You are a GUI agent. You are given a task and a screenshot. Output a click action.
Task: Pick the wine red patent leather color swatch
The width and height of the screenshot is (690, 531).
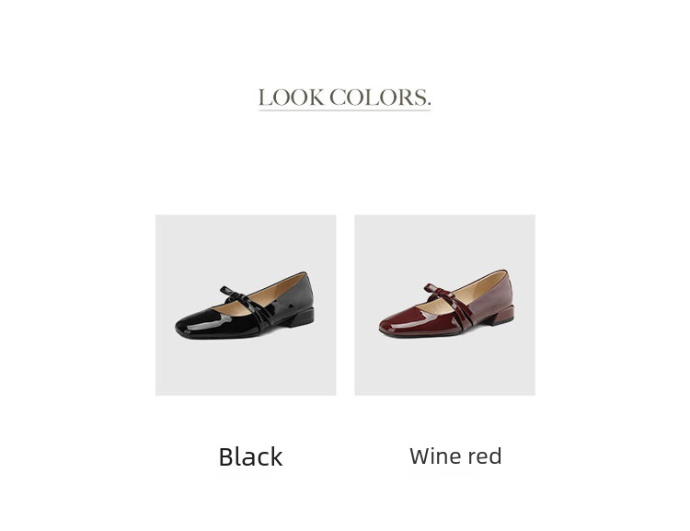[445, 306]
